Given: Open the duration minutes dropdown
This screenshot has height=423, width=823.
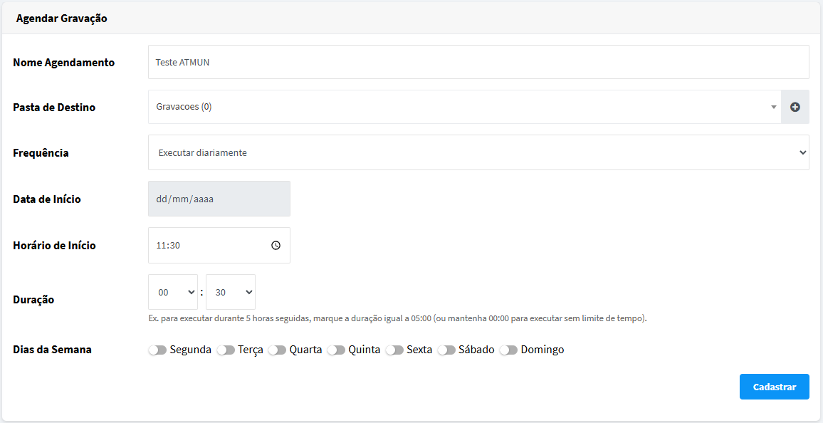Looking at the screenshot, I should (231, 292).
